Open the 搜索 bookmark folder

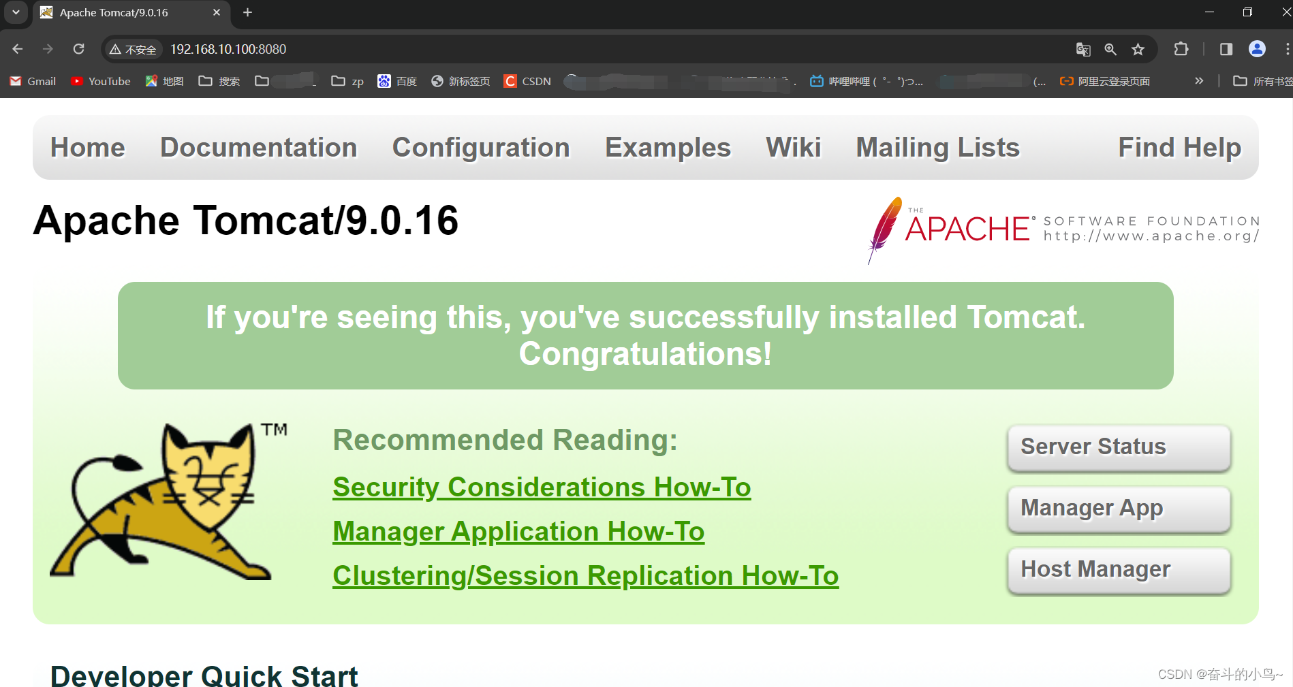click(x=219, y=81)
